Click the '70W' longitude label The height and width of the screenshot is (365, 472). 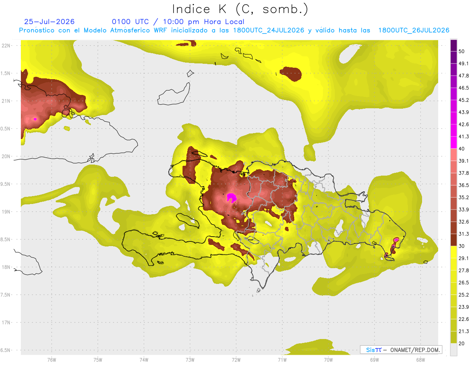[x=328, y=360]
